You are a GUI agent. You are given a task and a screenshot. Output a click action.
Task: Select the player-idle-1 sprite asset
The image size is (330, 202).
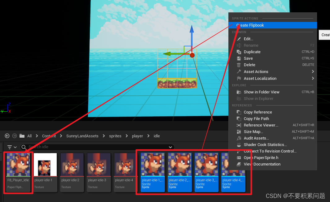click(x=153, y=172)
